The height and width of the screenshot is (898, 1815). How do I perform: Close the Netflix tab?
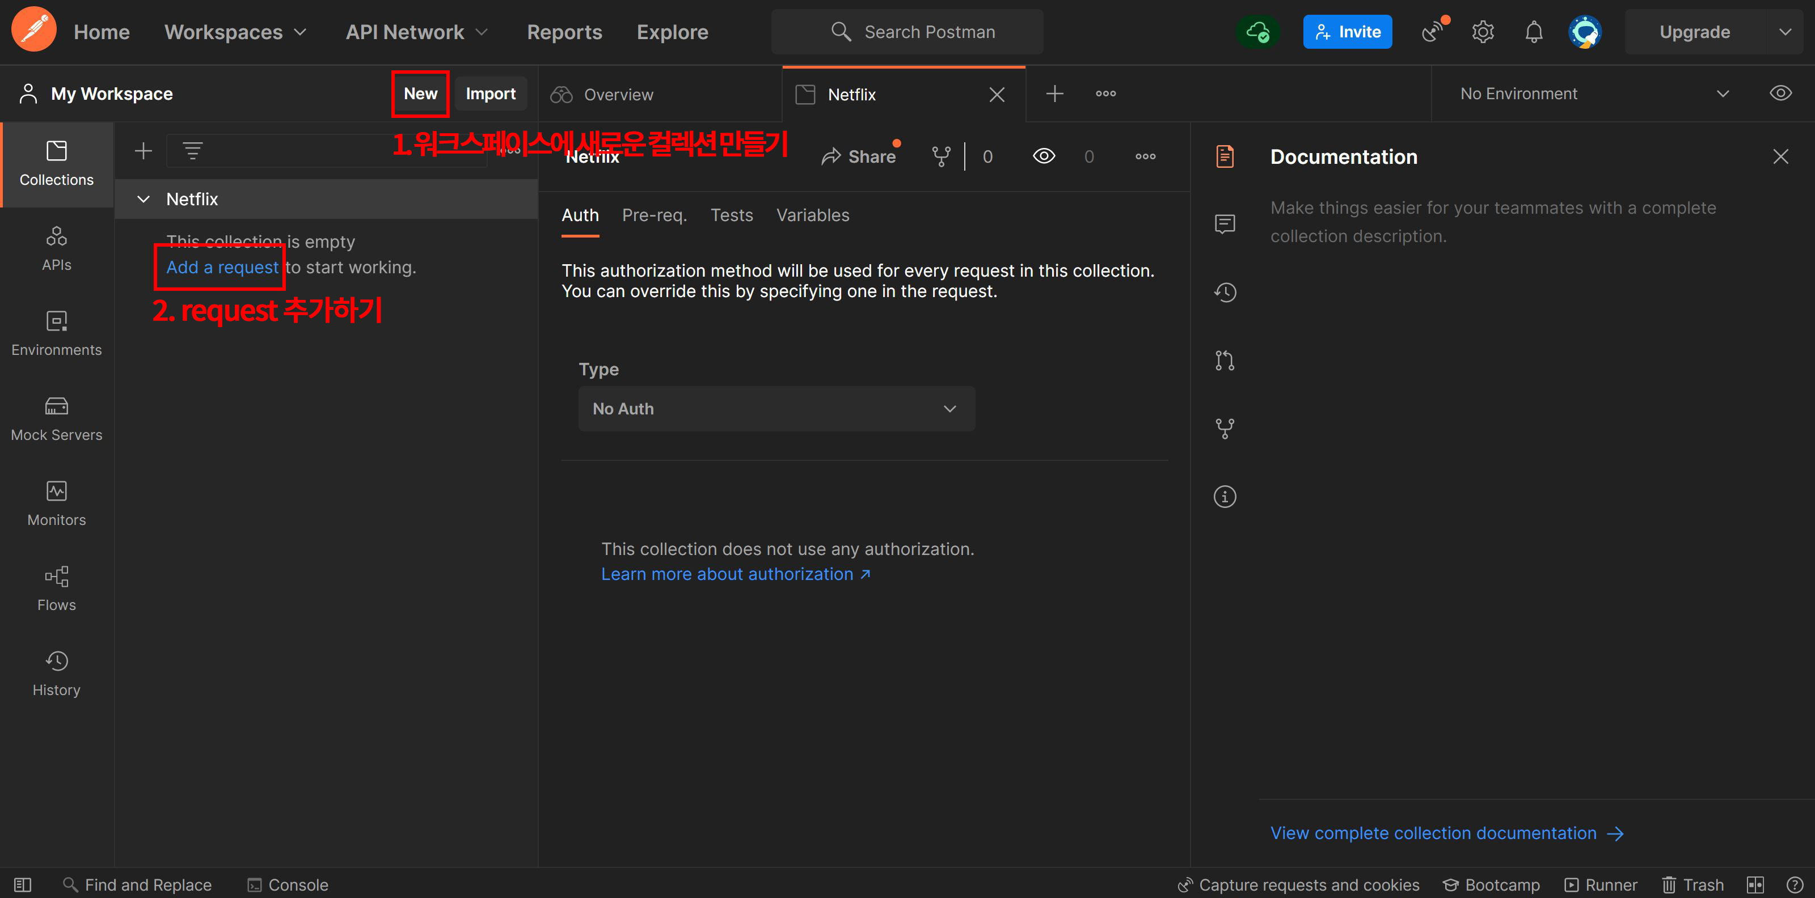997,94
